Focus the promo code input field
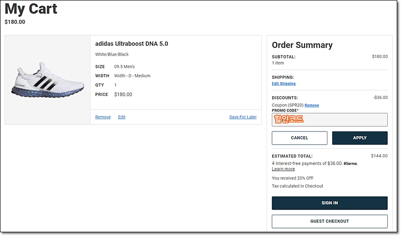Image resolution: width=401 pixels, height=236 pixels. point(329,120)
